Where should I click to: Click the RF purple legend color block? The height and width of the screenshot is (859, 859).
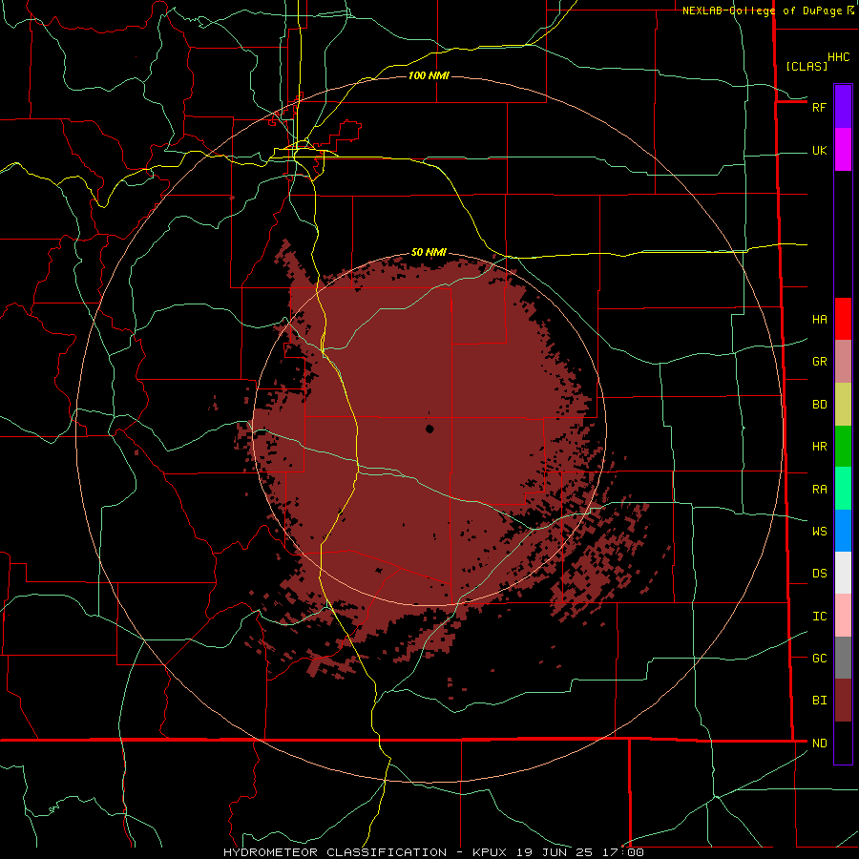(843, 106)
